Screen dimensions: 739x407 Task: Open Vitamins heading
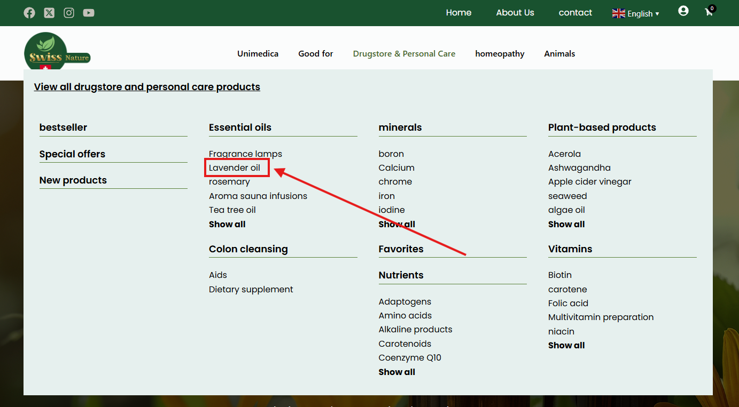[x=570, y=249]
